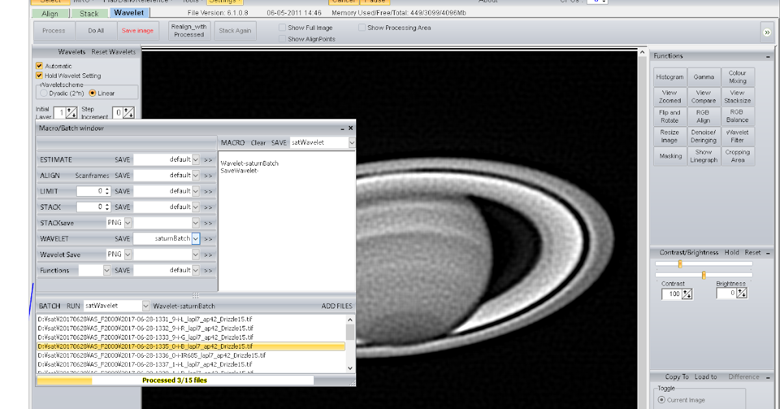Open the Cropping Area tool

(738, 155)
